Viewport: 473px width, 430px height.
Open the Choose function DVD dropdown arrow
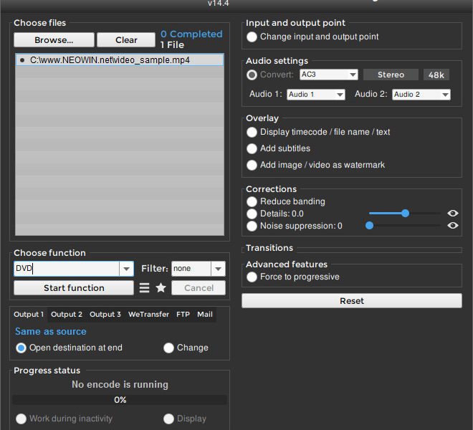pos(126,269)
